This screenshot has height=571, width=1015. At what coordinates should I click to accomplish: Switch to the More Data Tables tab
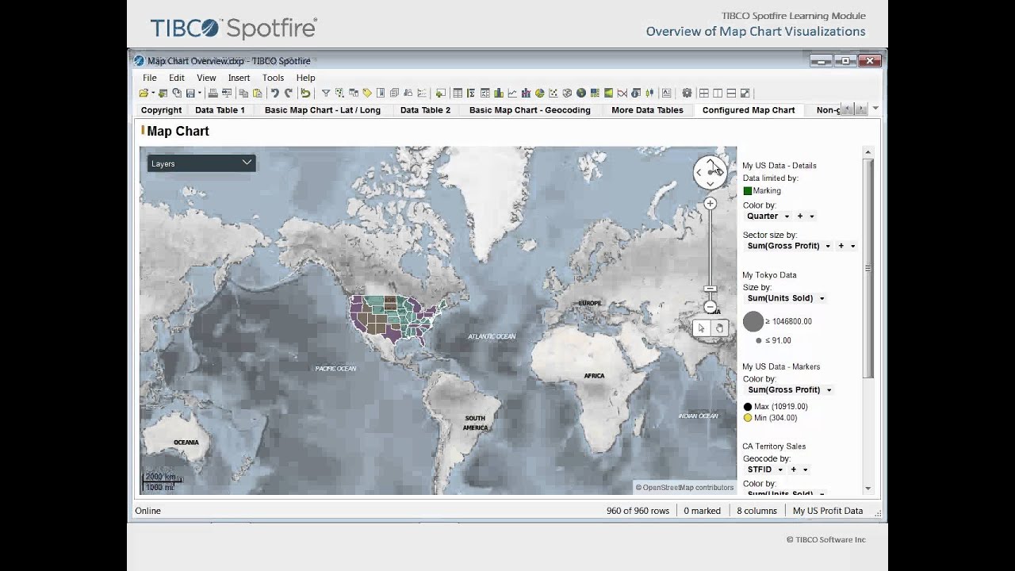click(x=647, y=110)
